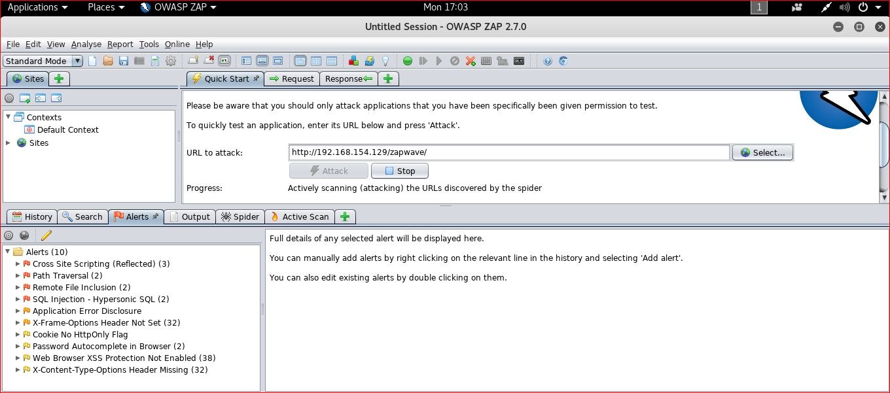Click the volume speaker icon in top bar
Viewport: 890px width, 393px height.
pyautogui.click(x=844, y=7)
